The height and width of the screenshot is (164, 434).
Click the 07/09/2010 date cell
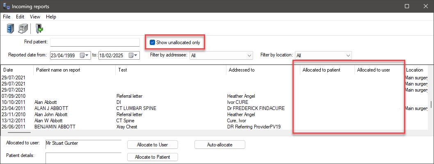[14, 96]
